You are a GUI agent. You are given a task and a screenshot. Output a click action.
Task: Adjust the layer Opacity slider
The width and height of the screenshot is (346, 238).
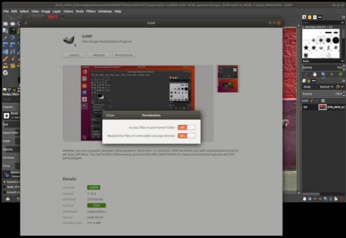[324, 94]
